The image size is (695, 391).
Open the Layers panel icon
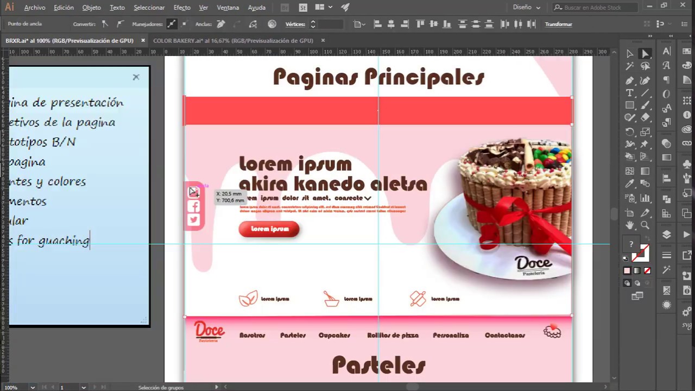667,235
